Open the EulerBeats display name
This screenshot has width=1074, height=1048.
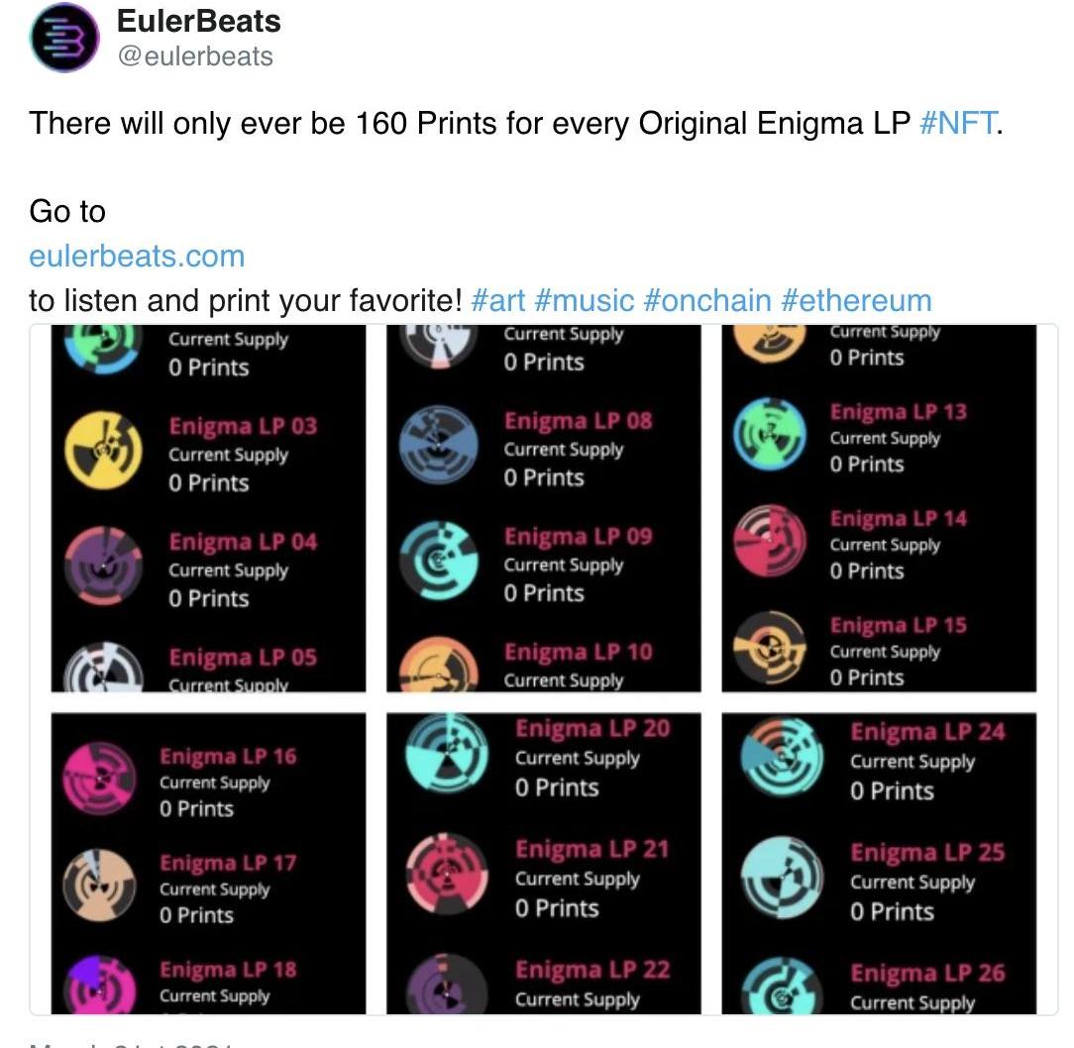tap(199, 22)
